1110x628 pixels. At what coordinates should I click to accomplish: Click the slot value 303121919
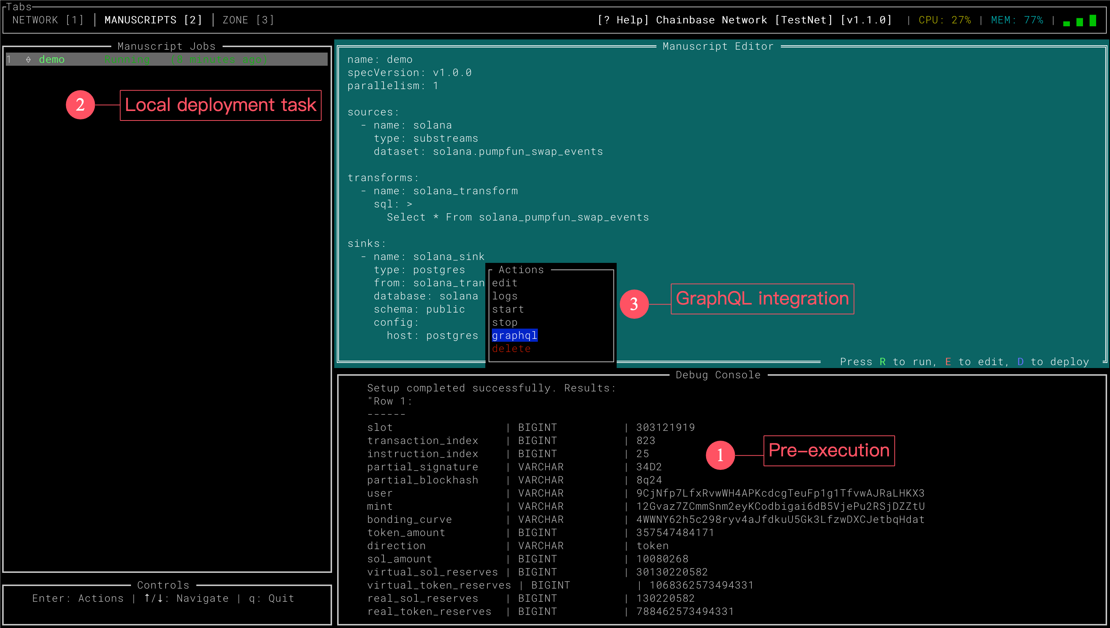click(x=666, y=428)
